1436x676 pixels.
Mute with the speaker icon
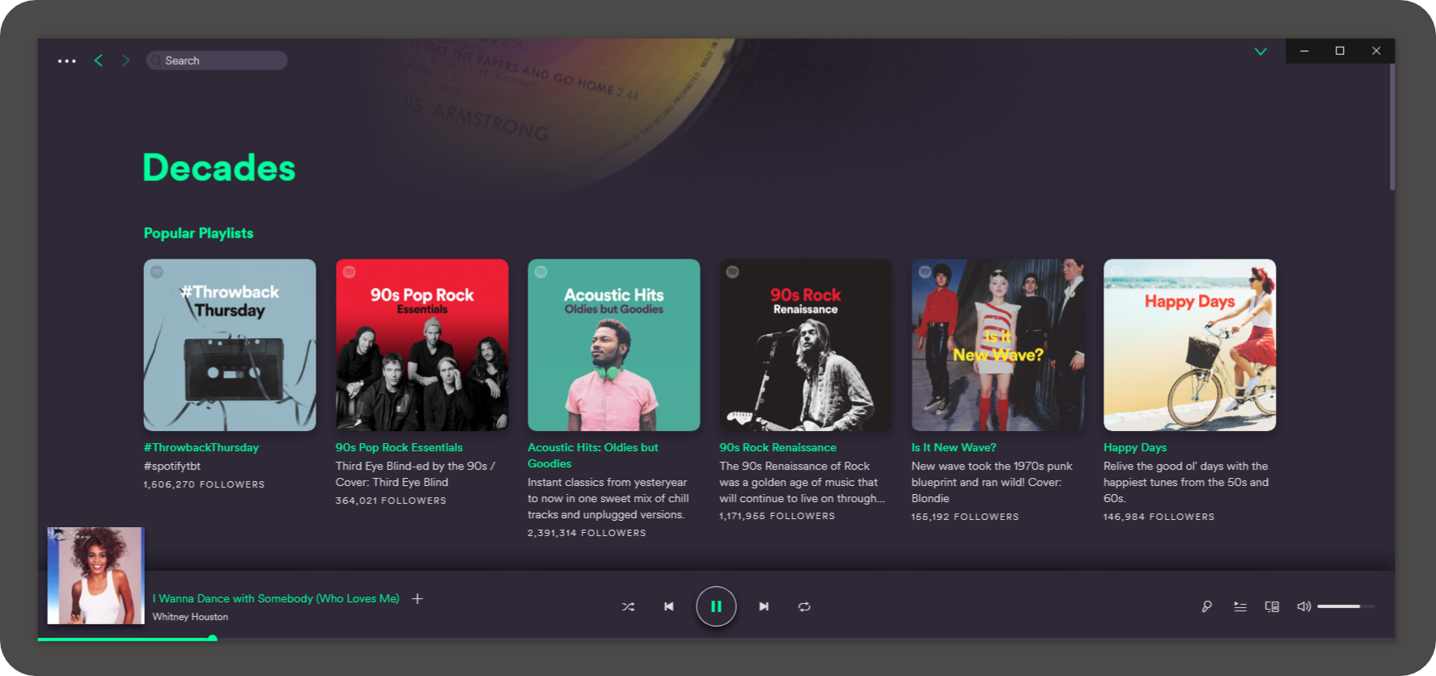click(1303, 606)
